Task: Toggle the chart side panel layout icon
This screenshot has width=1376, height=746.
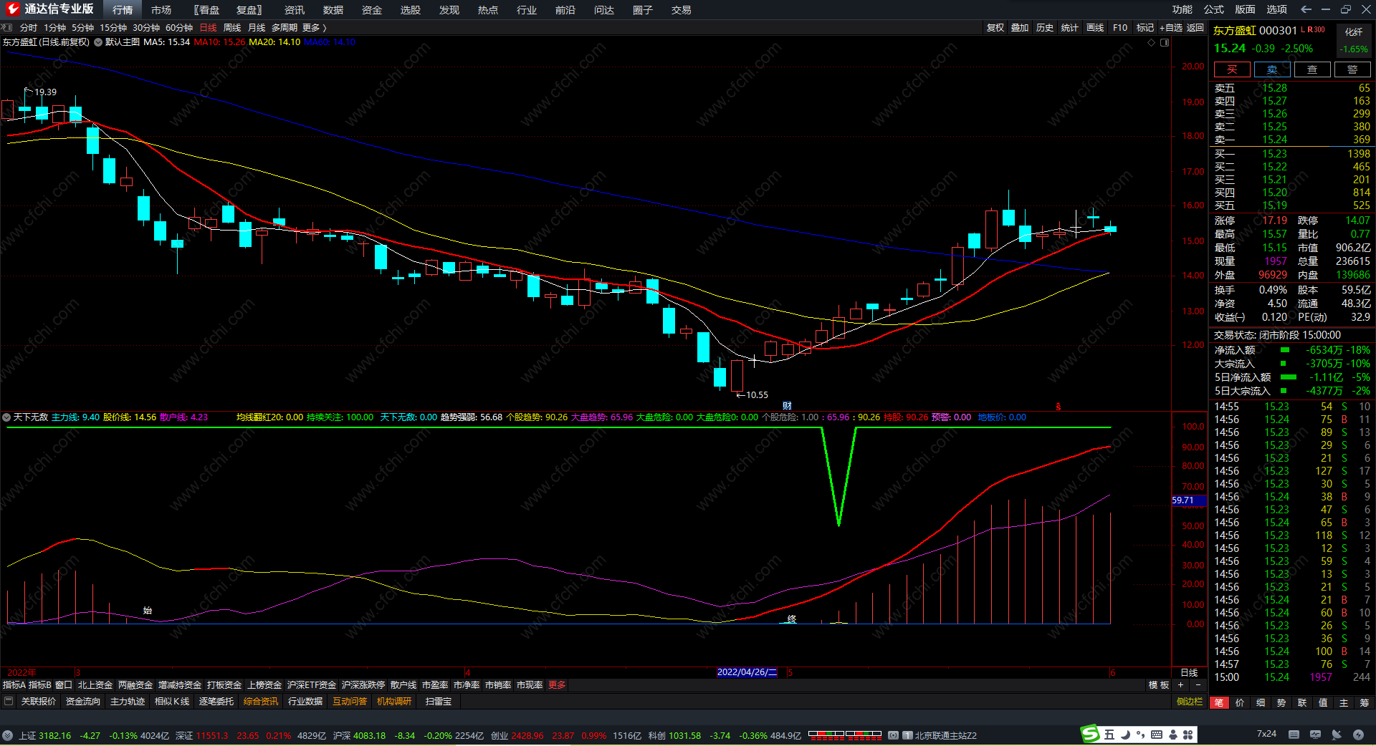Action: click(x=1165, y=42)
